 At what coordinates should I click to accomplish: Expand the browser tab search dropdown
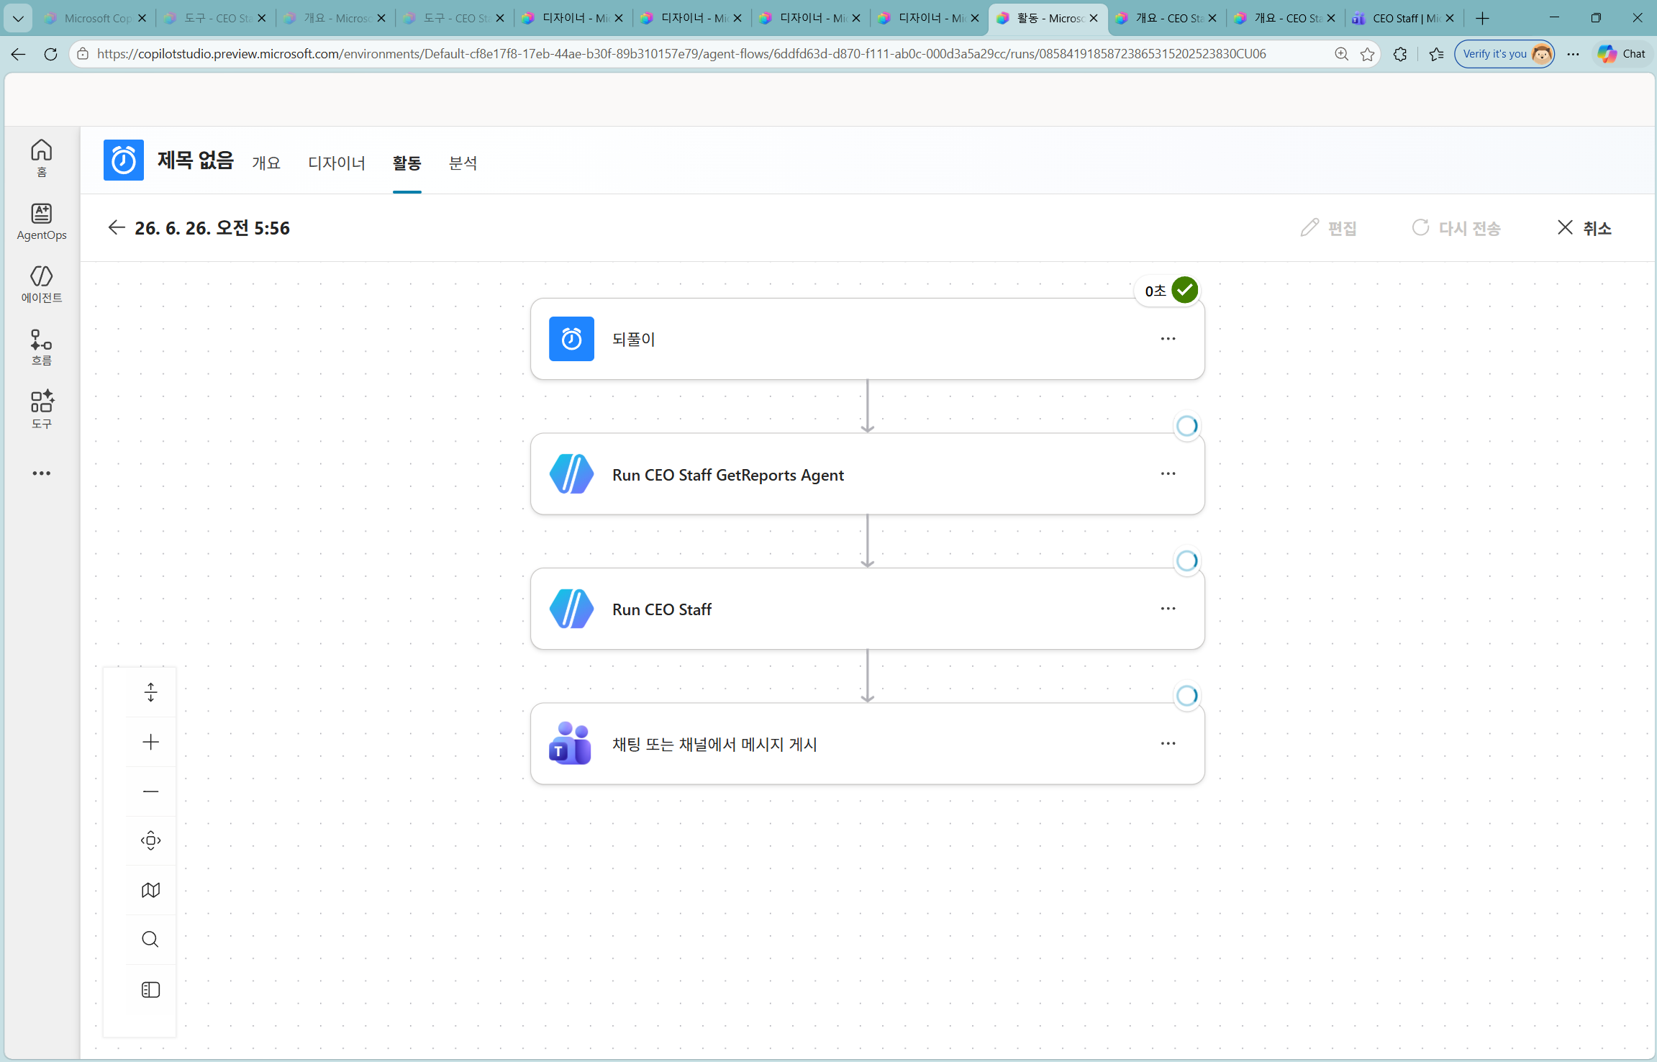[18, 18]
